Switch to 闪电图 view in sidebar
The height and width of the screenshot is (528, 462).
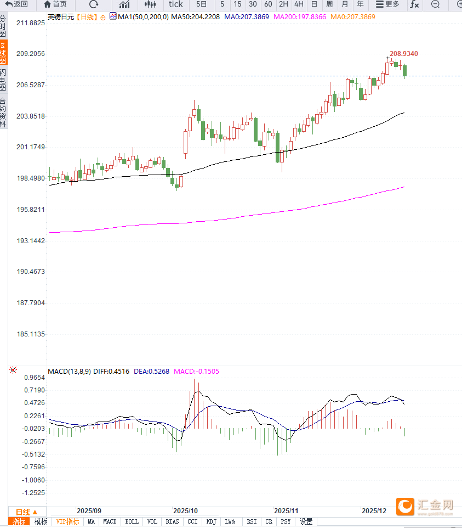3,80
